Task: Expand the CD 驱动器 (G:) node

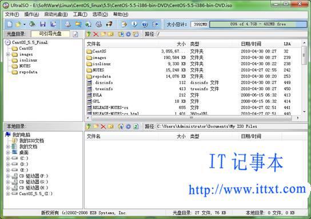Action: pyautogui.click(x=8, y=182)
